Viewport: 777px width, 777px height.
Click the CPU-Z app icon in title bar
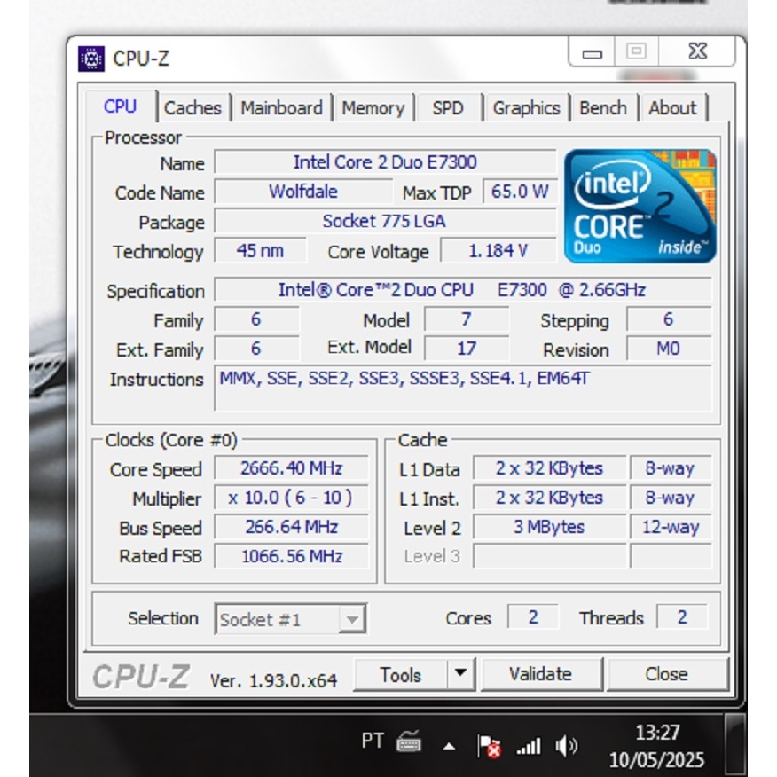pyautogui.click(x=91, y=59)
